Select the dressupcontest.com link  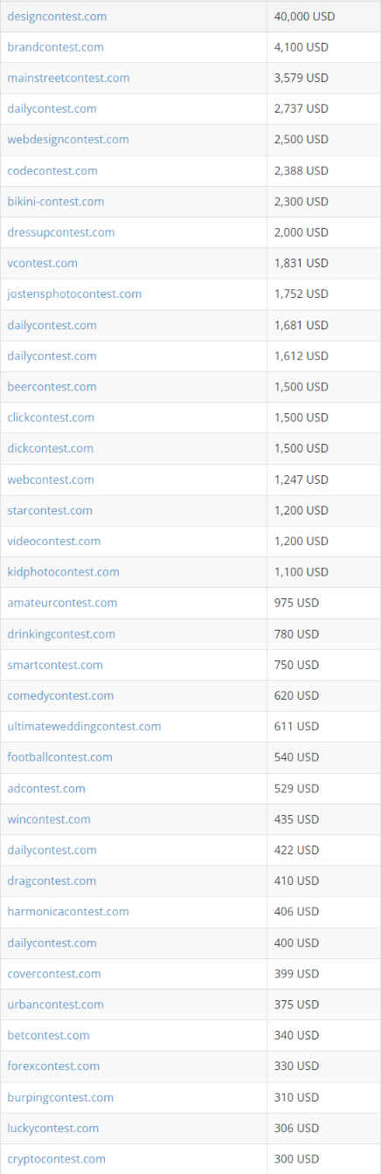pos(61,232)
